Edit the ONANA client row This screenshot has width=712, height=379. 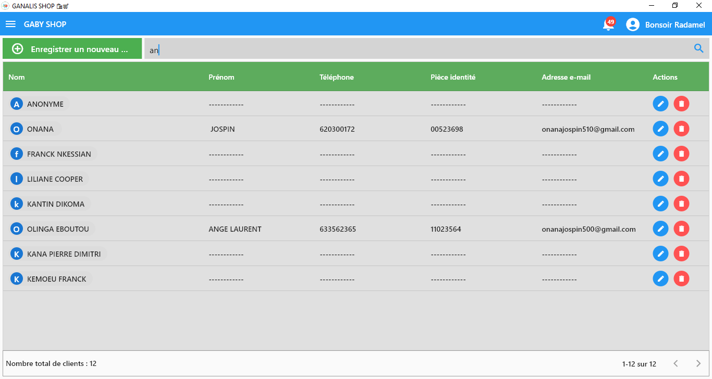[x=660, y=129]
